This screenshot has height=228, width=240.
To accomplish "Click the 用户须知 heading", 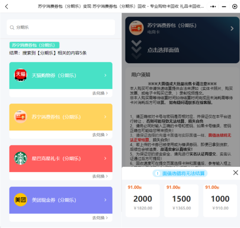I will pyautogui.click(x=141, y=75).
